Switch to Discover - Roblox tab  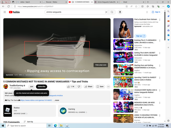pyautogui.click(x=55, y=2)
